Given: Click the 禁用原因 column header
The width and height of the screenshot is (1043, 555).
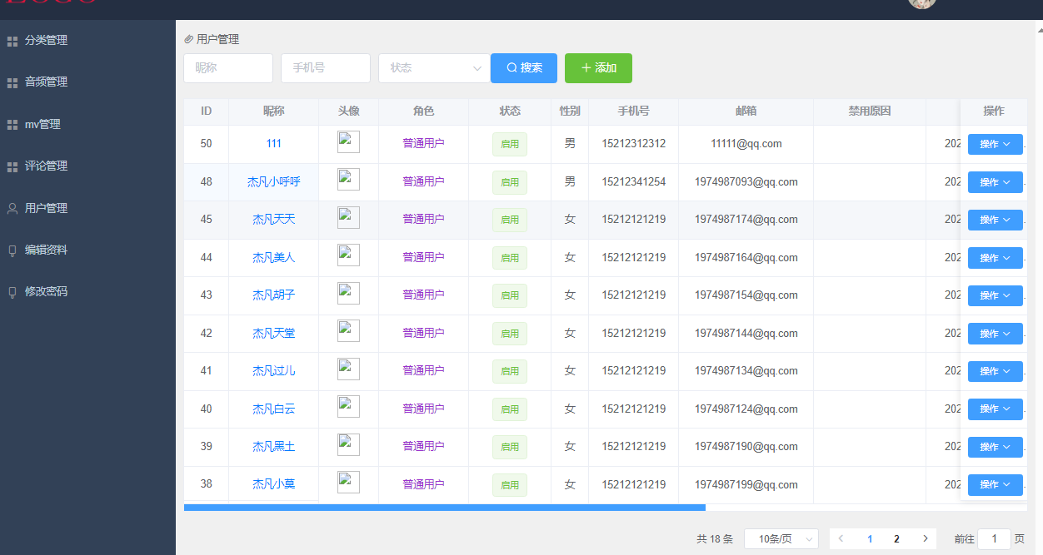Looking at the screenshot, I should (x=870, y=111).
